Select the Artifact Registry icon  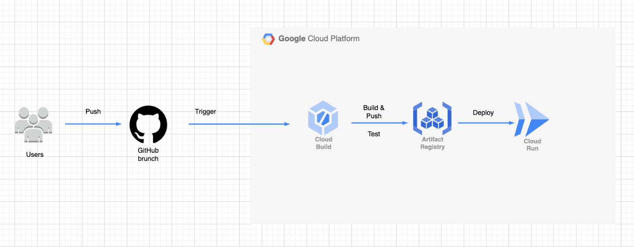tap(432, 119)
